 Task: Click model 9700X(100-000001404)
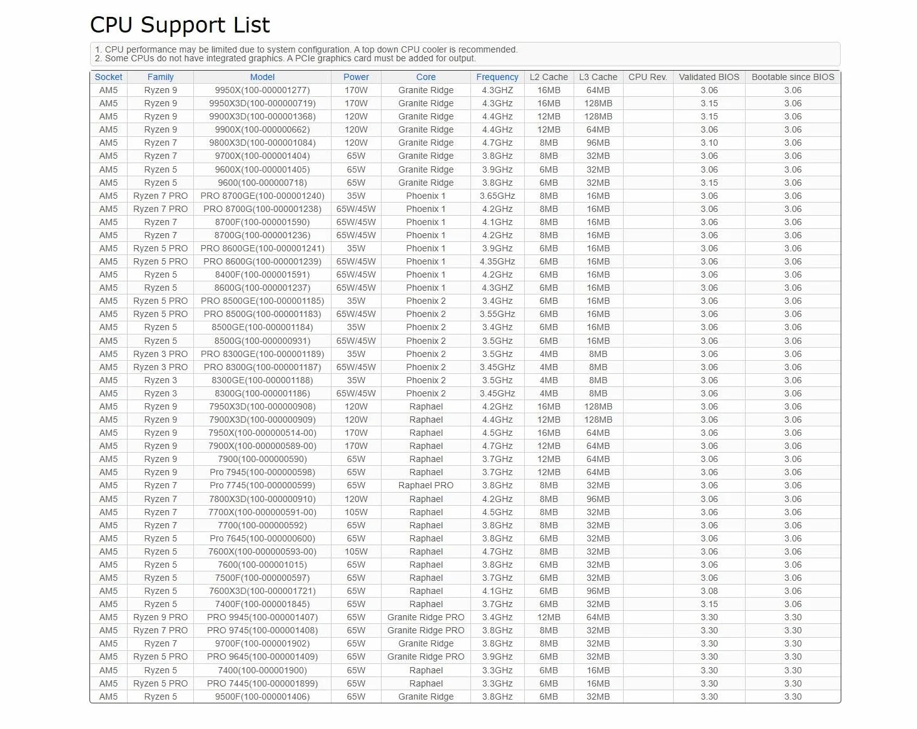tap(262, 156)
